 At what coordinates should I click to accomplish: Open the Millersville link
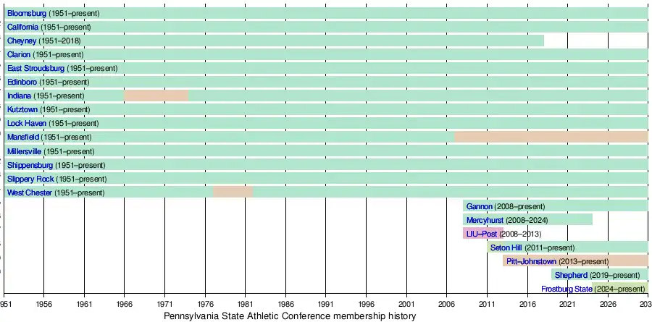pyautogui.click(x=25, y=152)
